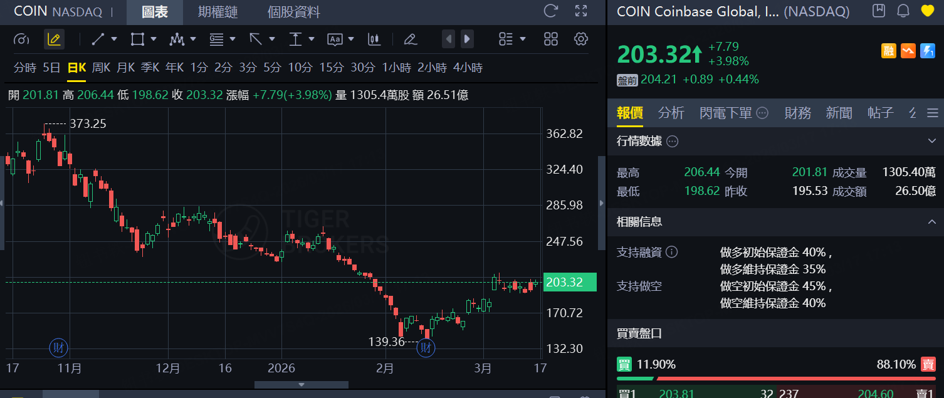Viewport: 944px width, 398px height.
Task: Click the chart timeline scrollbar handle
Action: [x=302, y=385]
